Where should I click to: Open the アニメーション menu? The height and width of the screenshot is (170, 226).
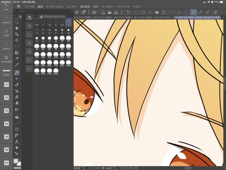(55, 7)
